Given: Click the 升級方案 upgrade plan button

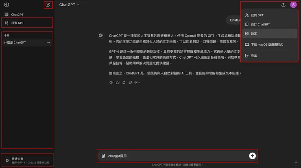Looking at the screenshot, I should [27, 160].
